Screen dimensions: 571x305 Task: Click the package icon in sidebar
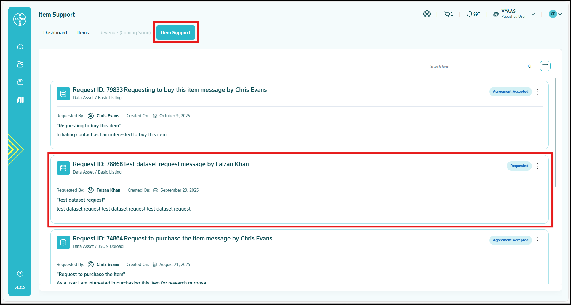click(x=20, y=82)
